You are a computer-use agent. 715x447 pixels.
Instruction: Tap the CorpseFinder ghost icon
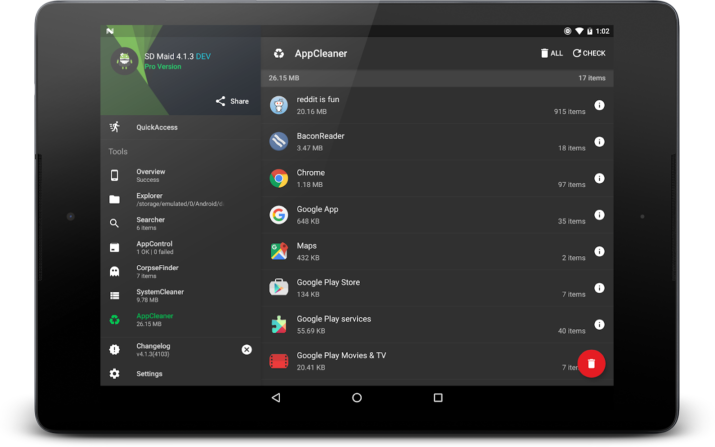click(x=114, y=271)
